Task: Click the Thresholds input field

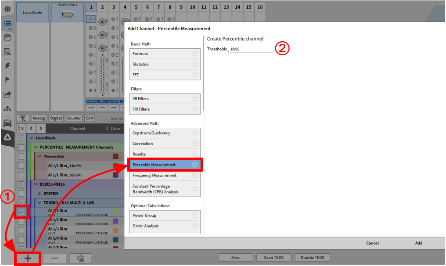Action: [x=251, y=49]
